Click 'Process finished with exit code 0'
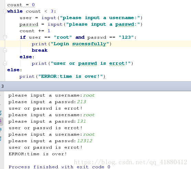The image size is (191, 169). coord(59,167)
